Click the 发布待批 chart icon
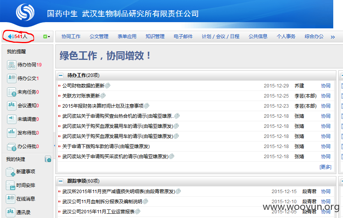343x218 pixels. 11,133
